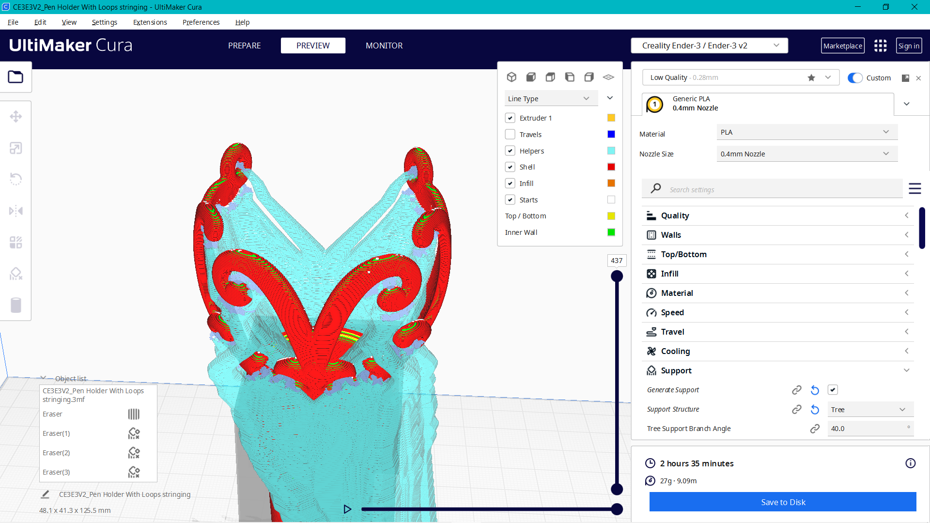930x523 pixels.
Task: Select Eraser(1) in the Object list
Action: (x=56, y=433)
